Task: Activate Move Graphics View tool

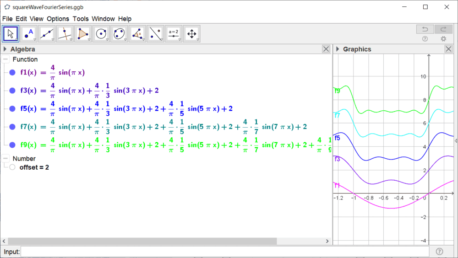Action: (191, 34)
